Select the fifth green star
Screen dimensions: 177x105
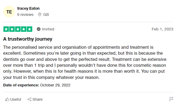coord(29,29)
